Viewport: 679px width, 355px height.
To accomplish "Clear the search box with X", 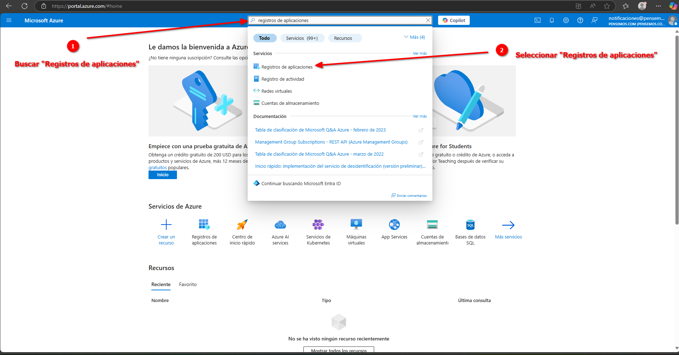I will 428,20.
